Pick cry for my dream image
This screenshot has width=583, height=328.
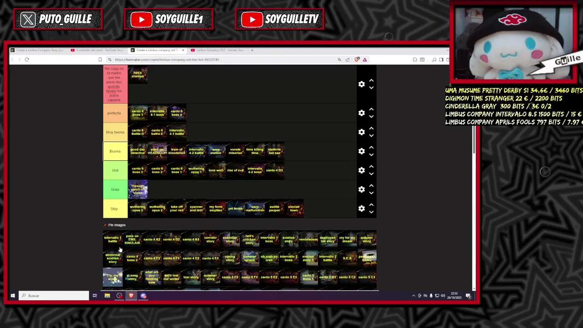tap(347, 239)
